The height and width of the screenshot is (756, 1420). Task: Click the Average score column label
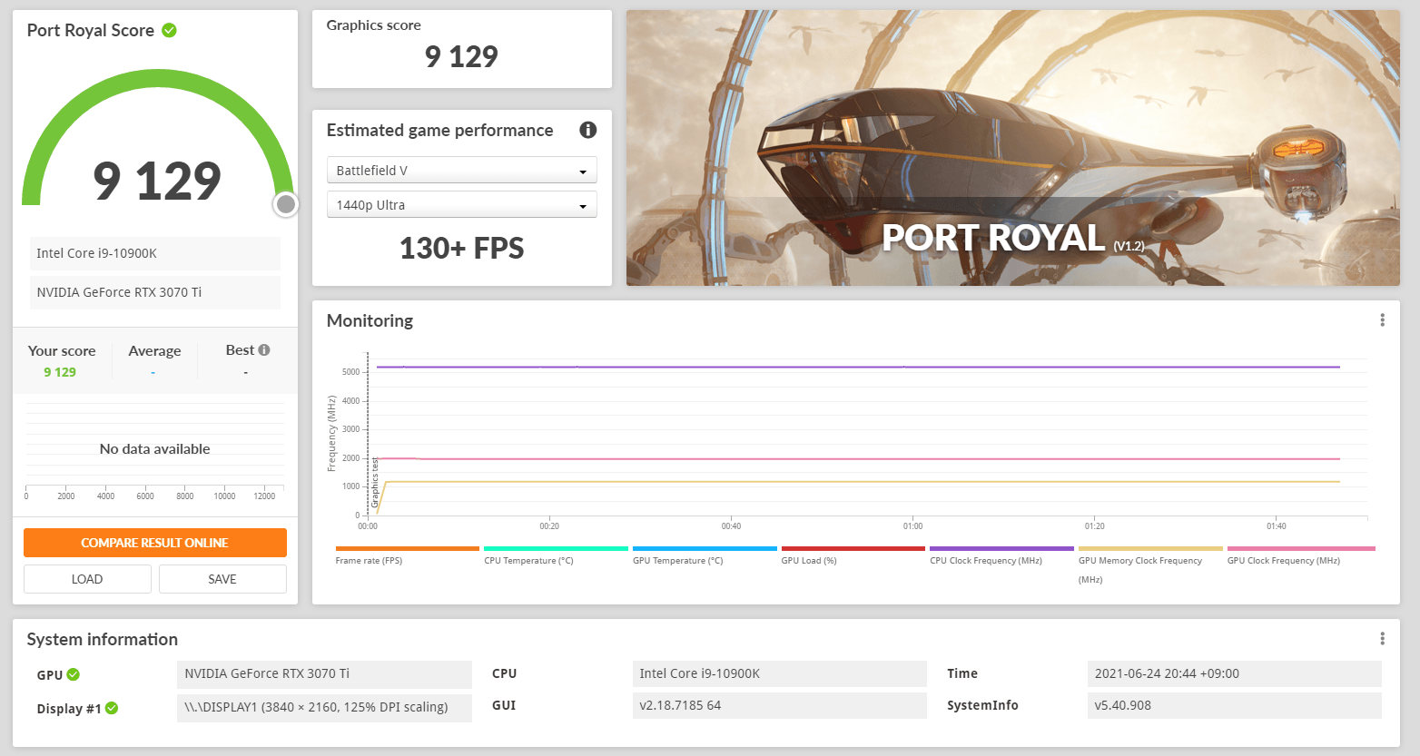[154, 351]
